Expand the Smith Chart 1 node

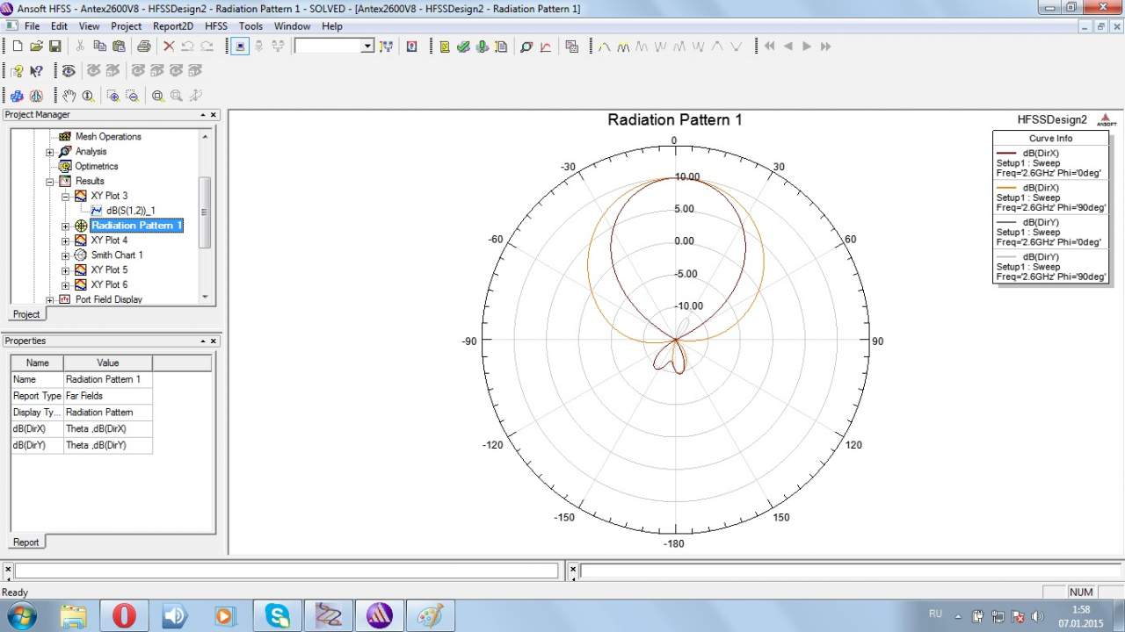66,255
